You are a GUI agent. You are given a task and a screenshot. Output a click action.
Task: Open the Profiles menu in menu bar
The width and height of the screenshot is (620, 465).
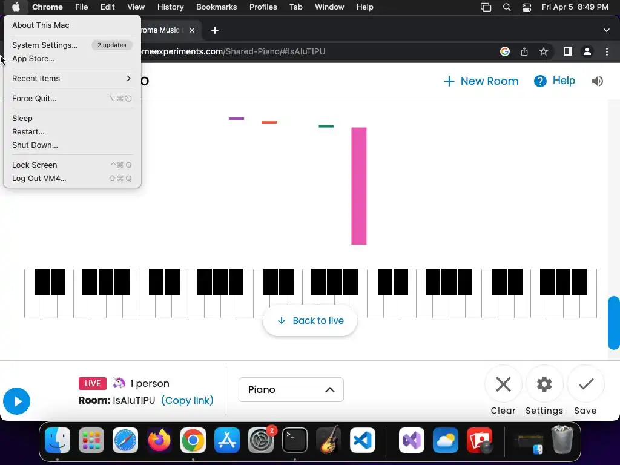[263, 7]
